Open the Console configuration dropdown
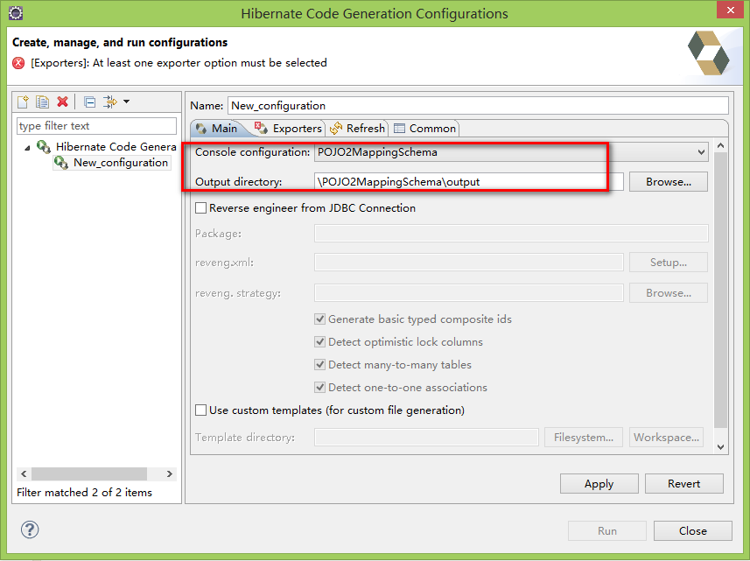Image resolution: width=750 pixels, height=561 pixels. click(511, 152)
